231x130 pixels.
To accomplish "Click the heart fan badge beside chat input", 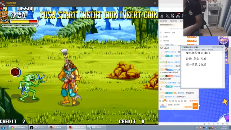I will (163, 106).
